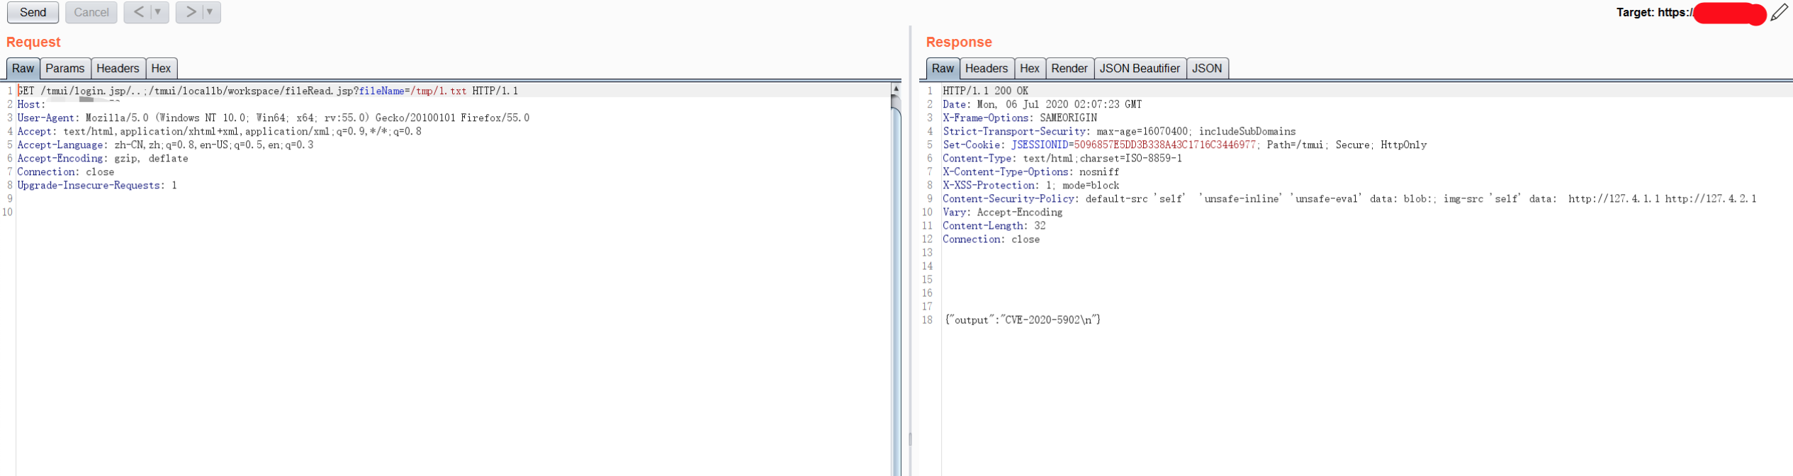This screenshot has height=476, width=1793.
Task: Click the GET request line in the editor
Action: pos(268,91)
